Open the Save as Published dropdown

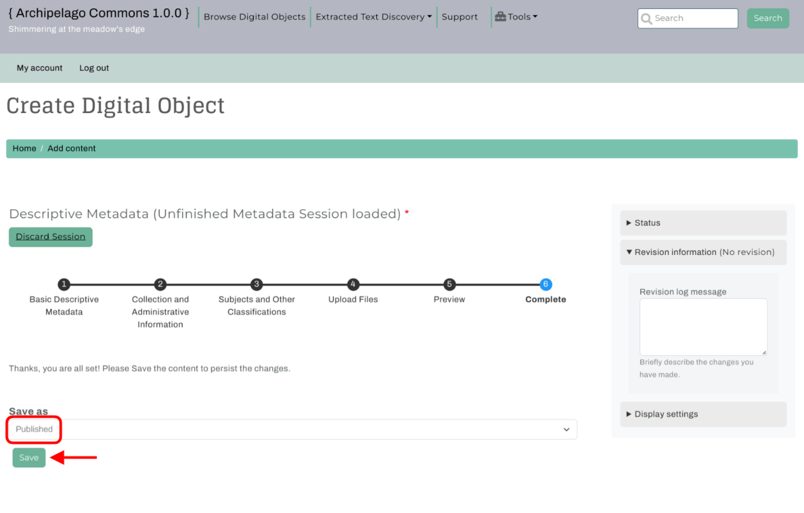pos(292,429)
